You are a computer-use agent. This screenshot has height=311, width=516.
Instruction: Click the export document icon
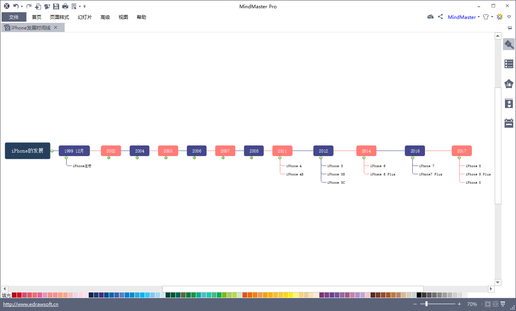pyautogui.click(x=74, y=6)
